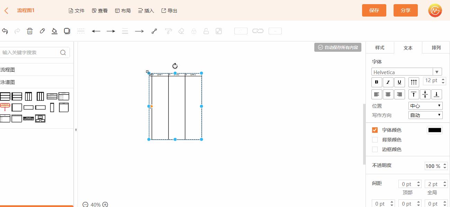Align text to the top
Viewport: 450px width, 207px height.
pos(414,94)
